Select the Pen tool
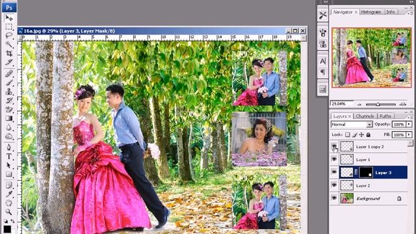 8,148
